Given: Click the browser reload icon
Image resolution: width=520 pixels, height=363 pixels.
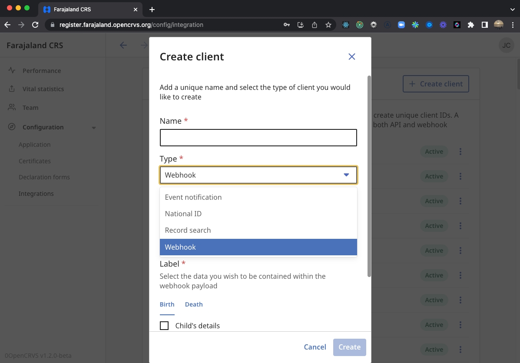Looking at the screenshot, I should 35,25.
